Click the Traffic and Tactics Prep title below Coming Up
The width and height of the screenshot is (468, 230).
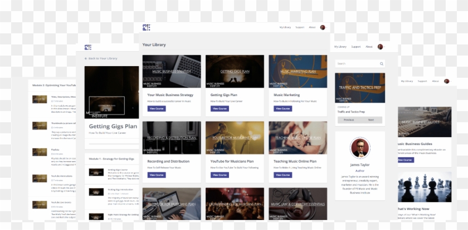point(350,112)
